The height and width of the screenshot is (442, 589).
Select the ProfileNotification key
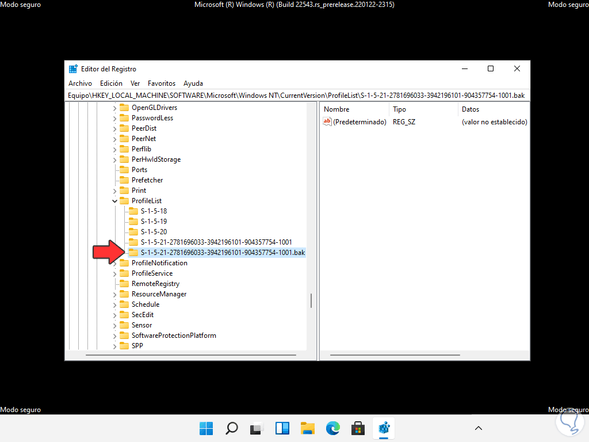[159, 263]
